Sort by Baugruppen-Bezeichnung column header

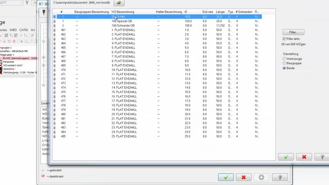click(91, 12)
